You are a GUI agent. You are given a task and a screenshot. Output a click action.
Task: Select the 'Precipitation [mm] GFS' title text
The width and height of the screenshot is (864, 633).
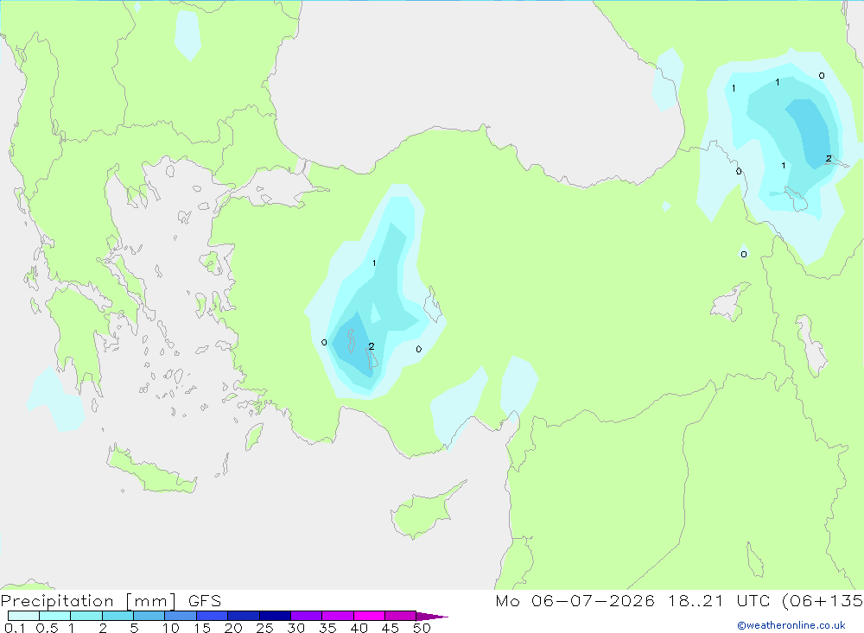point(111,600)
